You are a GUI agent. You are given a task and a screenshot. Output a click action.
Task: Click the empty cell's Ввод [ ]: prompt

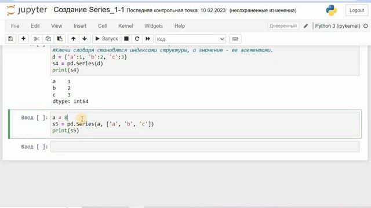(34, 147)
